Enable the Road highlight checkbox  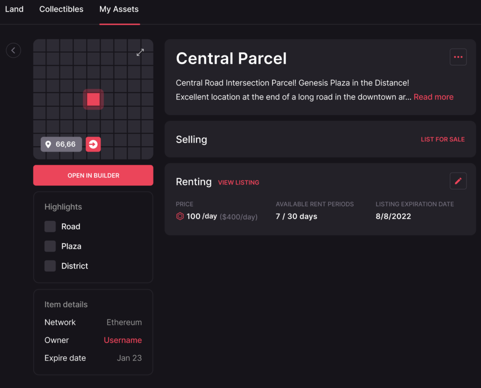[50, 227]
